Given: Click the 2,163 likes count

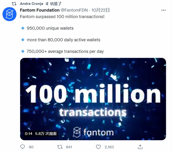Looking at the screenshot, I should tap(109, 147).
